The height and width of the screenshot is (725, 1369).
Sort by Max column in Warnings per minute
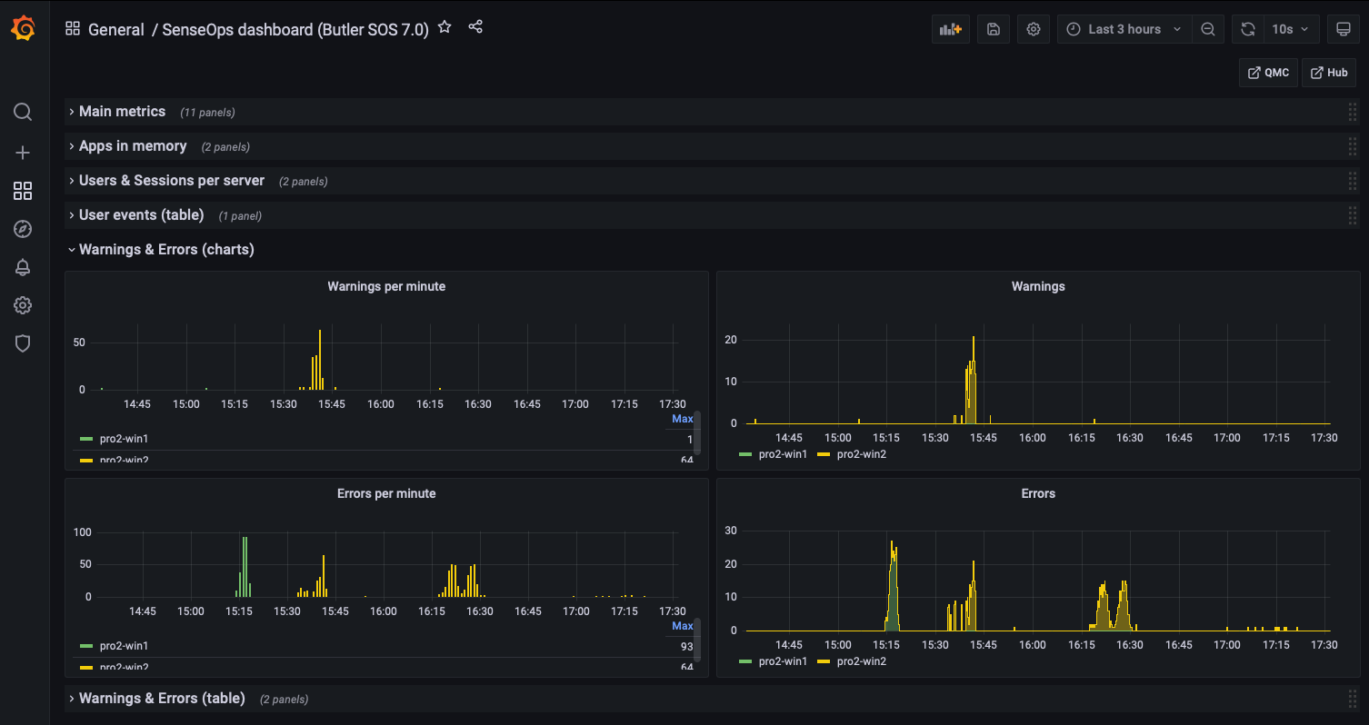click(x=682, y=419)
